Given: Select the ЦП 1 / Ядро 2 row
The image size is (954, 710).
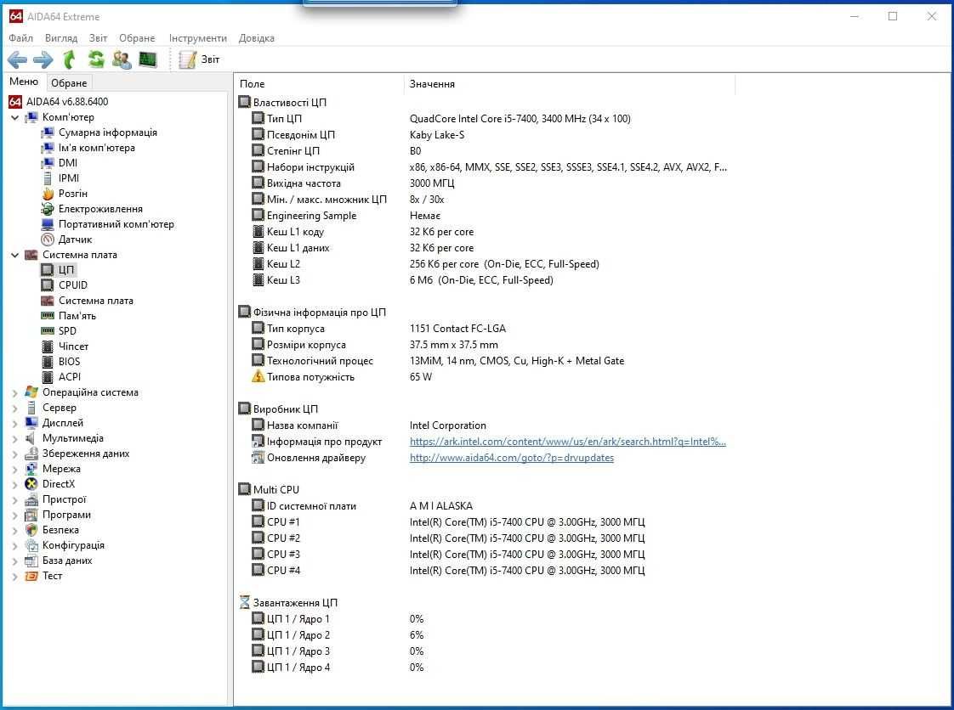Looking at the screenshot, I should point(486,635).
